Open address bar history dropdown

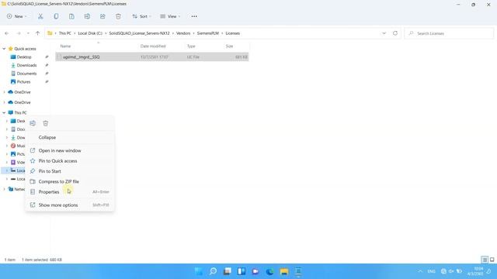click(384, 33)
